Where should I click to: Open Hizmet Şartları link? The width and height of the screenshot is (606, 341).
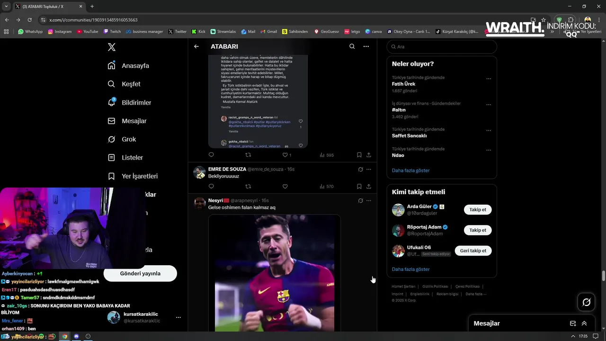[x=403, y=287]
